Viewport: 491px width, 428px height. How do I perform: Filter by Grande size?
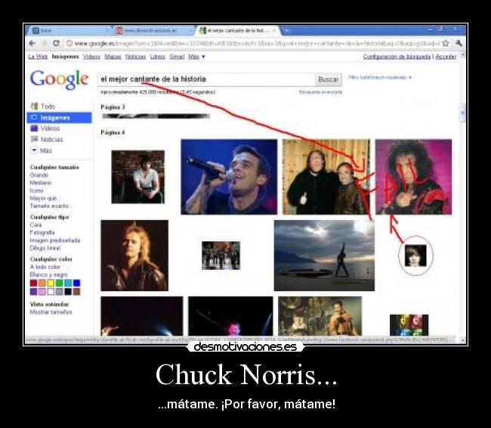pos(39,175)
